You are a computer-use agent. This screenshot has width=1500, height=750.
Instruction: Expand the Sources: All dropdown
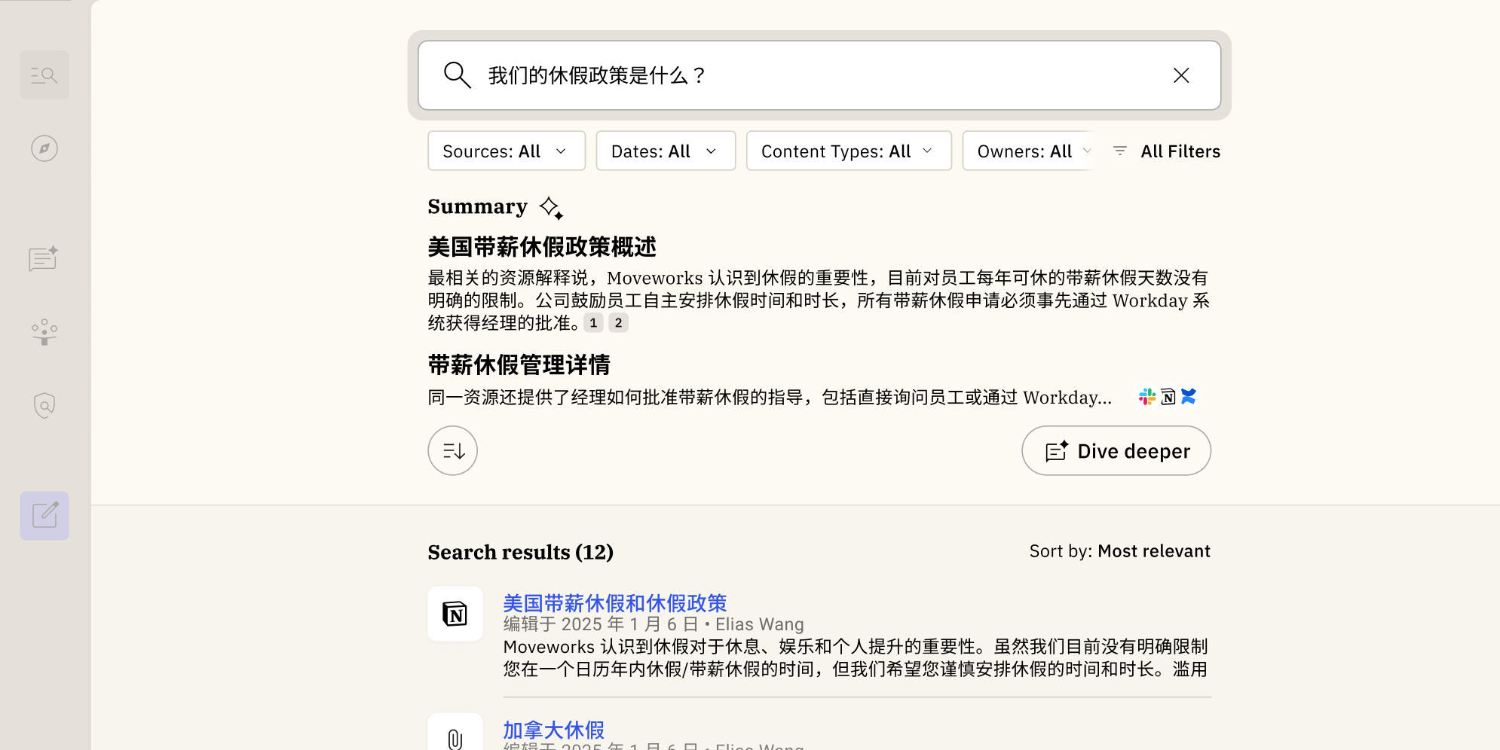point(506,151)
